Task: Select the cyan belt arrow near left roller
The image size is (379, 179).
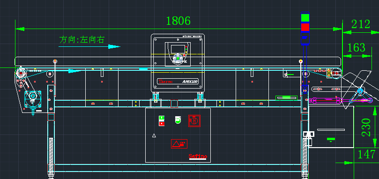Action: tap(74, 71)
